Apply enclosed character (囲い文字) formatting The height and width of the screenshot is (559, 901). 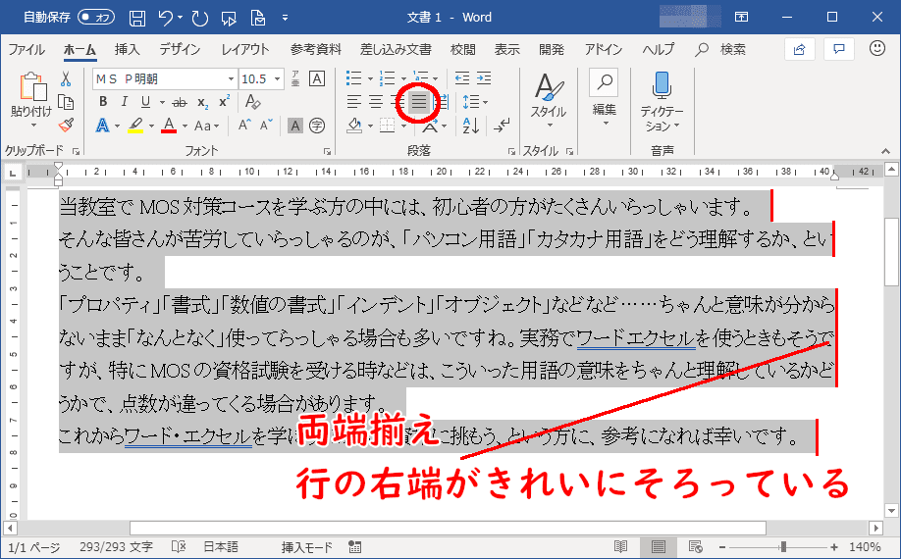click(x=317, y=126)
